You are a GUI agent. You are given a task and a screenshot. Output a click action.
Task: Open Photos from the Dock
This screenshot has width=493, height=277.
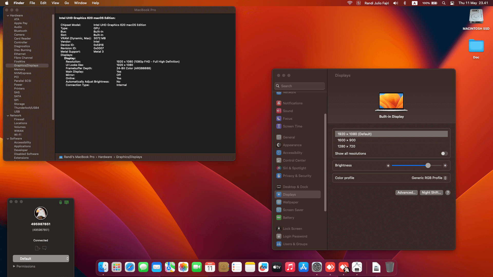tap(183, 267)
